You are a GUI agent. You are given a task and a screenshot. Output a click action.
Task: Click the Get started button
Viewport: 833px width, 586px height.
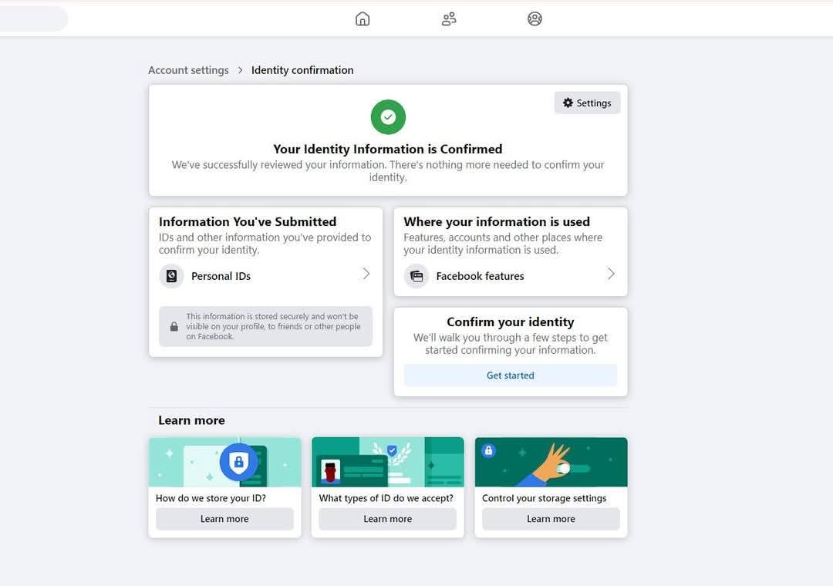pyautogui.click(x=510, y=376)
